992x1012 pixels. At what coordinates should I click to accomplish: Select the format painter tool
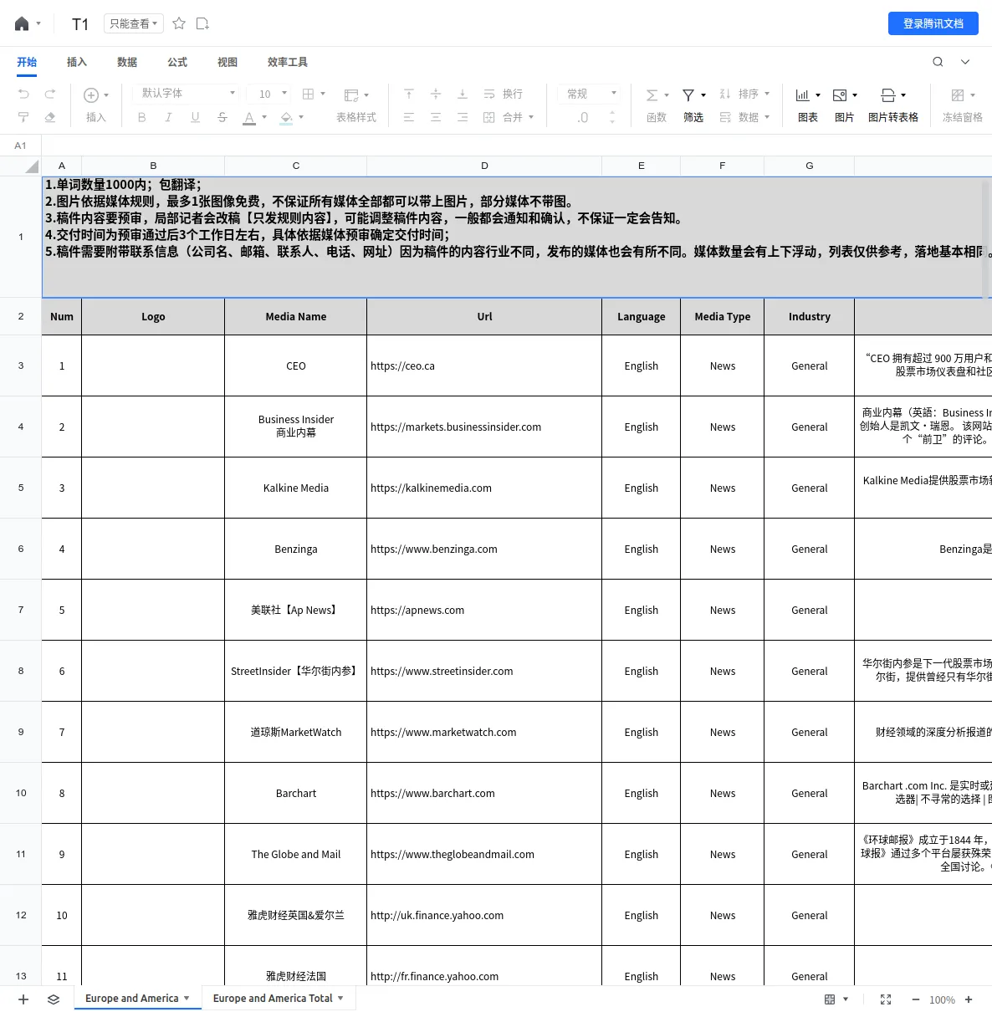23,117
